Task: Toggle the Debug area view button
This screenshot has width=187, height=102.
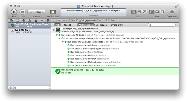Action: [157, 12]
